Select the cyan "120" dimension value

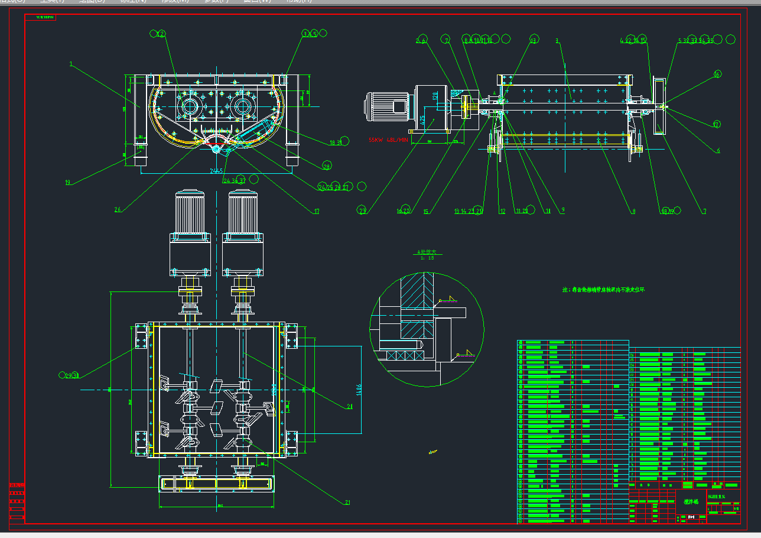435,95
